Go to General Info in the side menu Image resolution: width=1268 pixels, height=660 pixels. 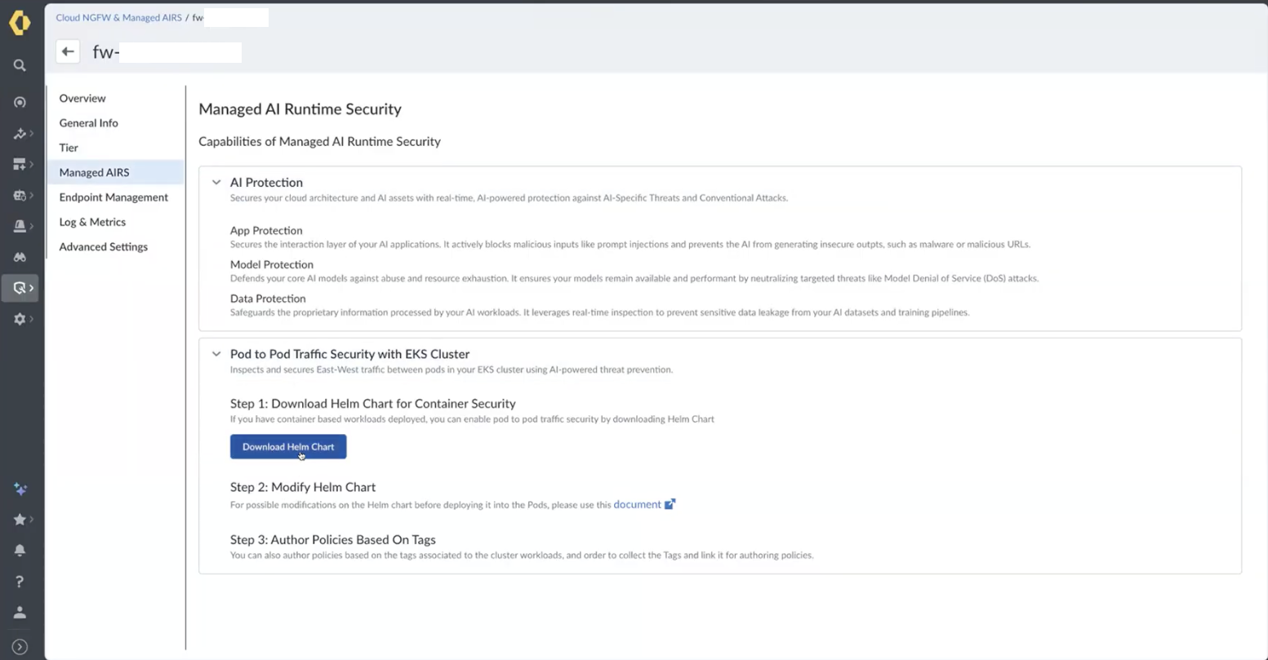point(88,123)
